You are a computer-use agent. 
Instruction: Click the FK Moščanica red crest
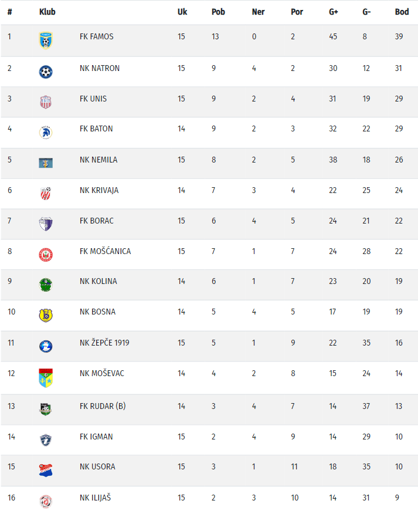coord(46,255)
